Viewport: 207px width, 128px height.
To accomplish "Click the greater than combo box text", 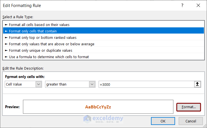I will 67,84.
